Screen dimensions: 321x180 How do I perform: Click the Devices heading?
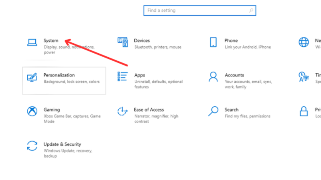(x=142, y=41)
